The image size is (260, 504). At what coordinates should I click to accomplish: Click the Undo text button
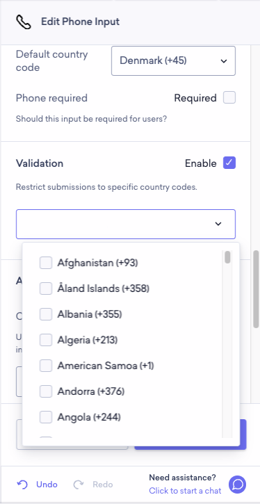pyautogui.click(x=47, y=485)
